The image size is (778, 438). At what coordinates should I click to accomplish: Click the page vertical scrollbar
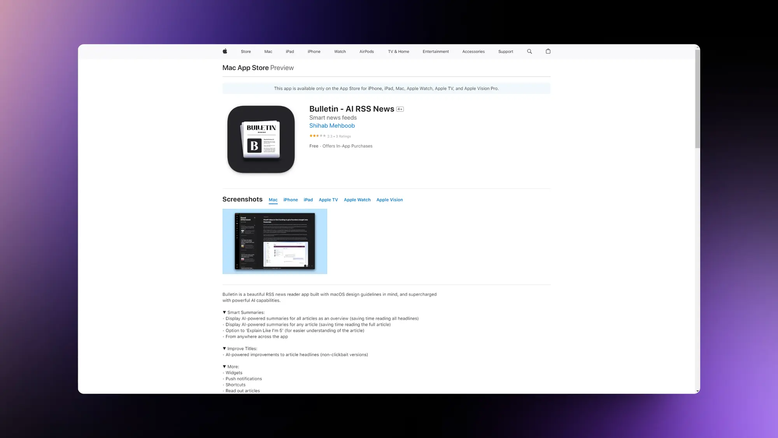point(697,99)
